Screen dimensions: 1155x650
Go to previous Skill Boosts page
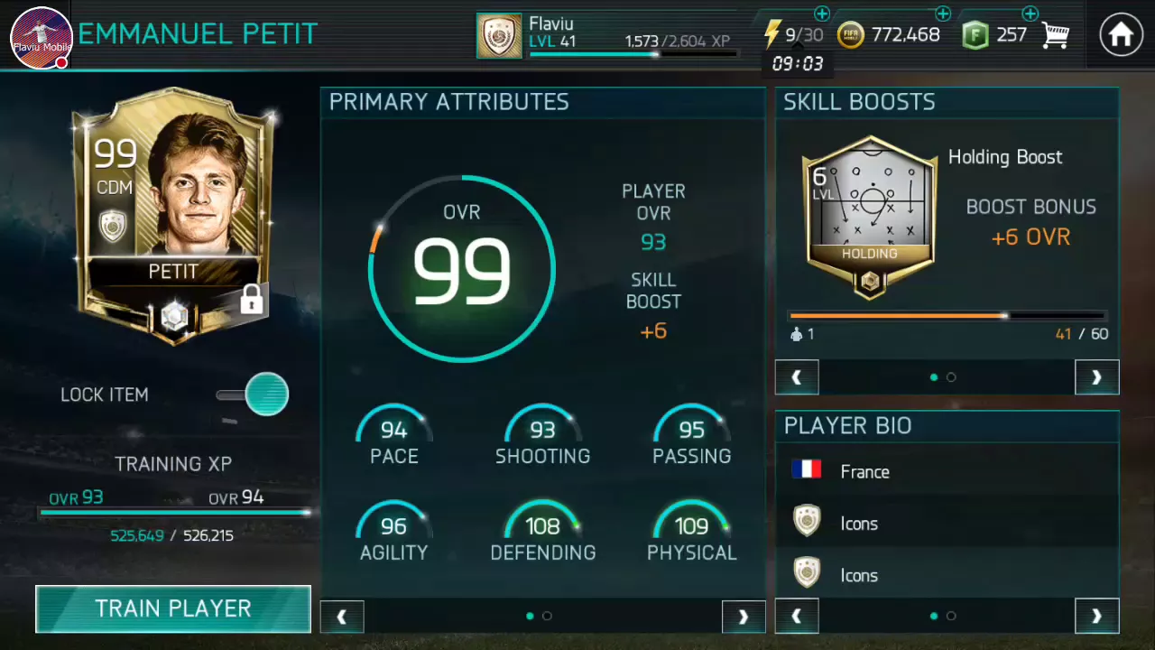797,377
